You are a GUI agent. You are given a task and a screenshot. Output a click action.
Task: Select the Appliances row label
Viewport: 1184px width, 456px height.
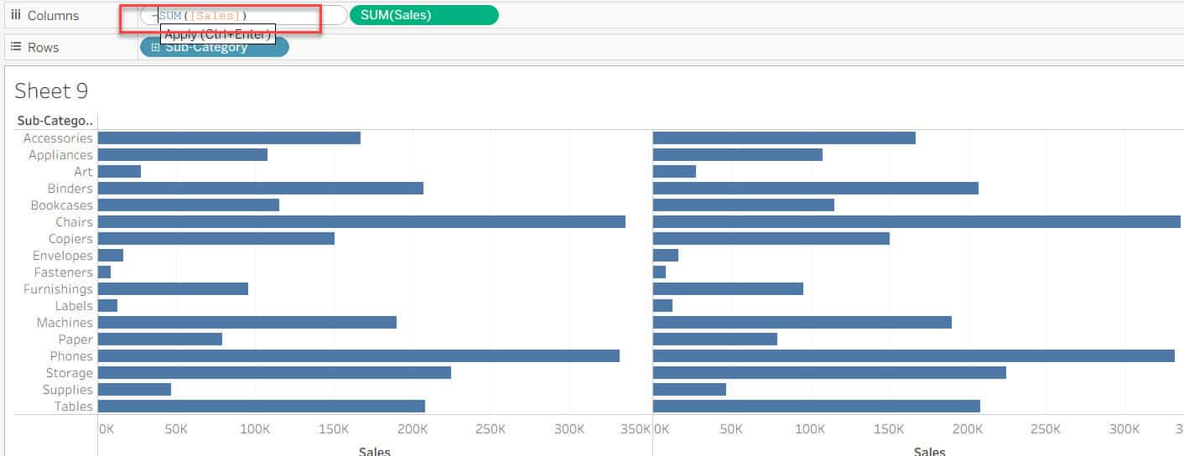click(60, 155)
